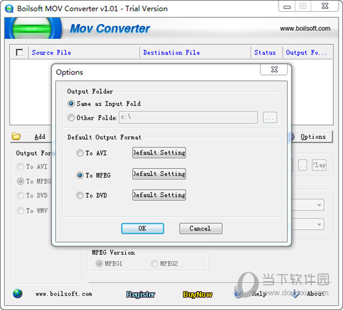Sort by Source File column header
Screen dimensions: 343x310
(x=84, y=53)
